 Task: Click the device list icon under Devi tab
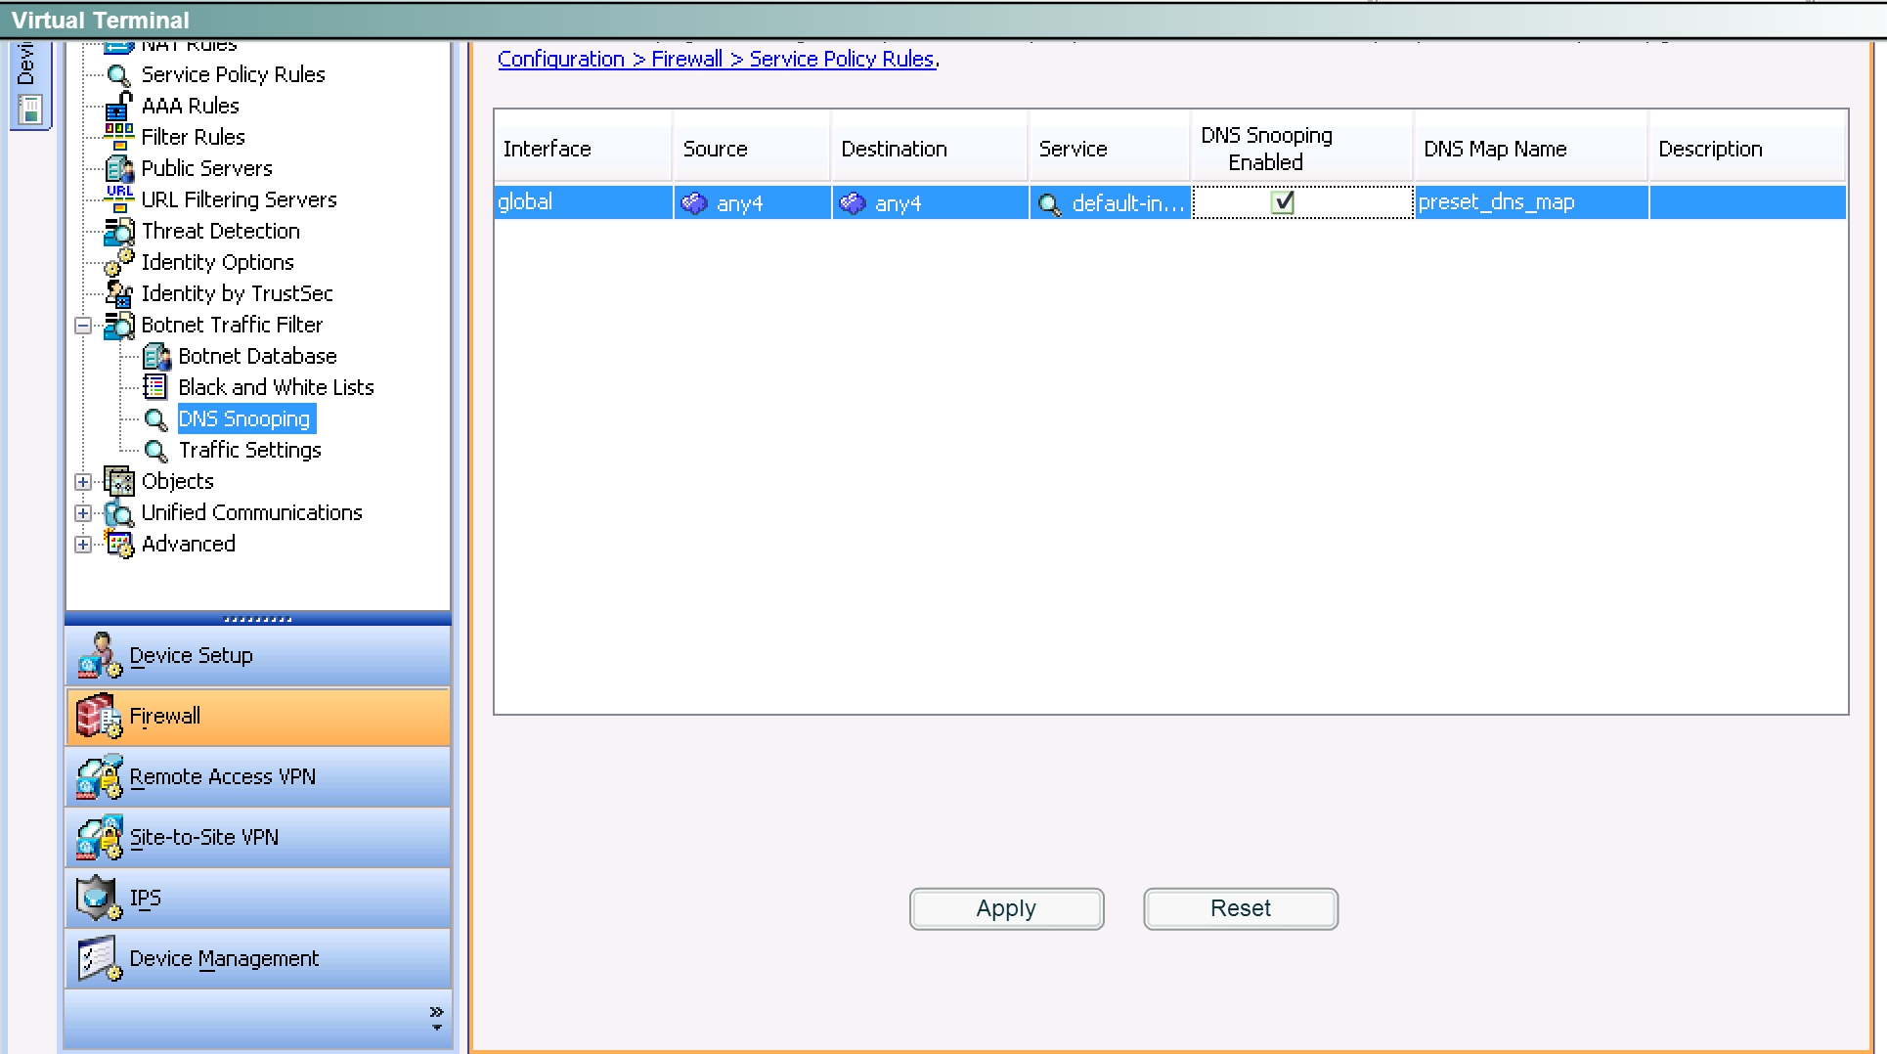30,110
